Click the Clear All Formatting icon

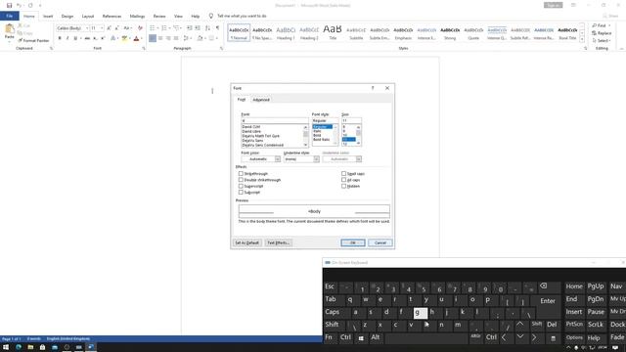point(140,28)
